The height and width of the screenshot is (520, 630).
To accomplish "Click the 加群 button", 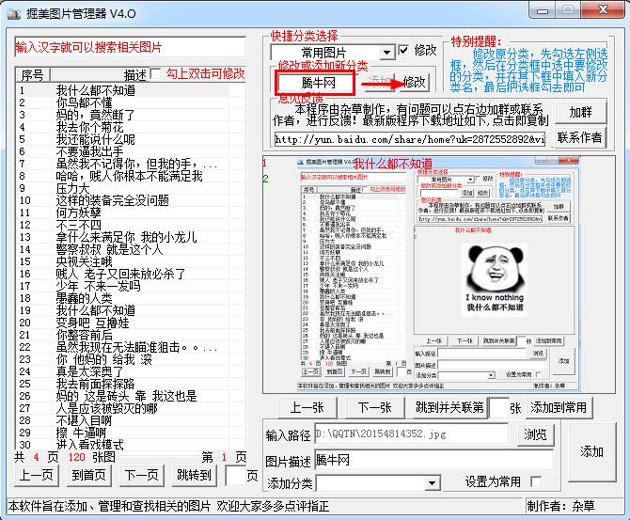I will (x=580, y=111).
